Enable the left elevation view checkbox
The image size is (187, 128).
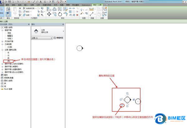tap(121, 100)
